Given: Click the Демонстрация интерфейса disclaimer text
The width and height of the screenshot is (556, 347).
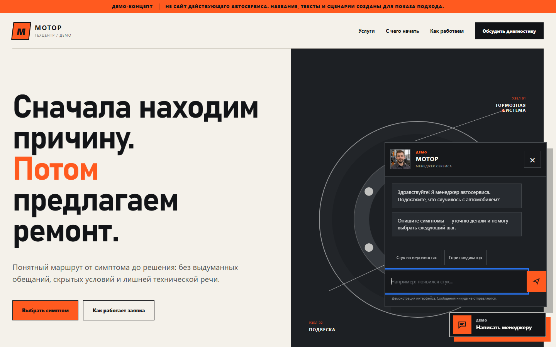Looking at the screenshot, I should [x=444, y=298].
